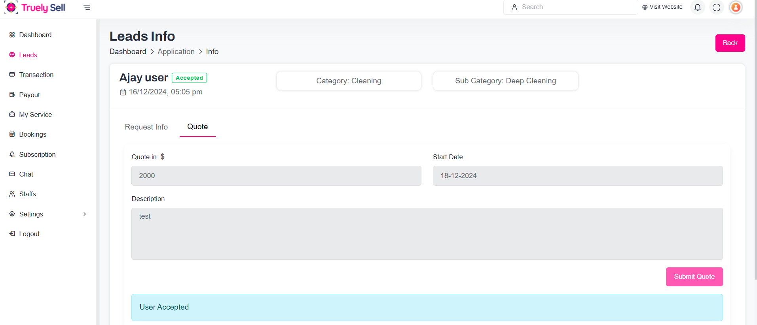The height and width of the screenshot is (325, 757).
Task: Click the Start Date field
Action: click(x=577, y=176)
